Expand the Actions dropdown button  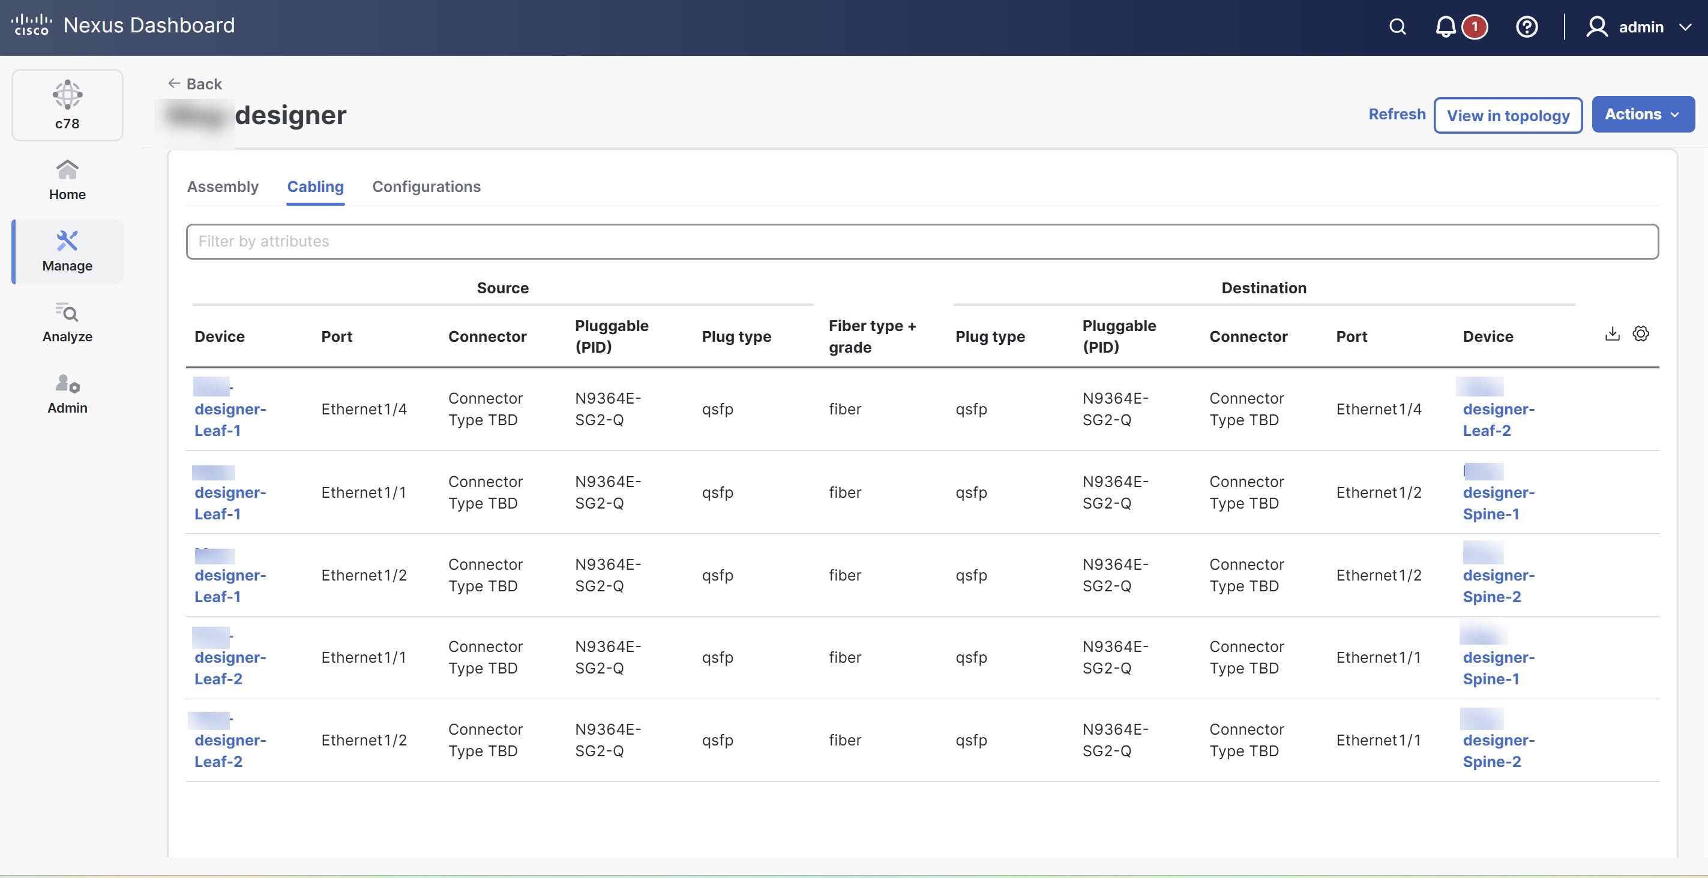1643,115
